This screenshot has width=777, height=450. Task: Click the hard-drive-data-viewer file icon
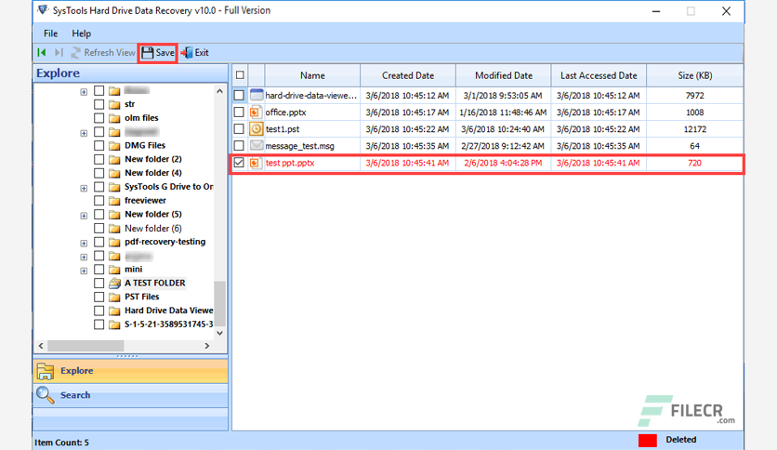[x=257, y=95]
